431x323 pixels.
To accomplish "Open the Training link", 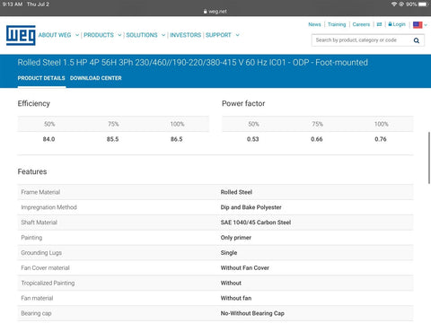I will (337, 24).
